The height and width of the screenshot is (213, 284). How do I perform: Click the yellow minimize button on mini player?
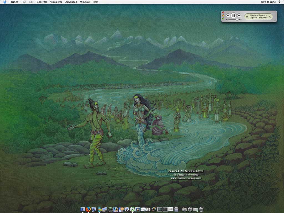coord(223,16)
